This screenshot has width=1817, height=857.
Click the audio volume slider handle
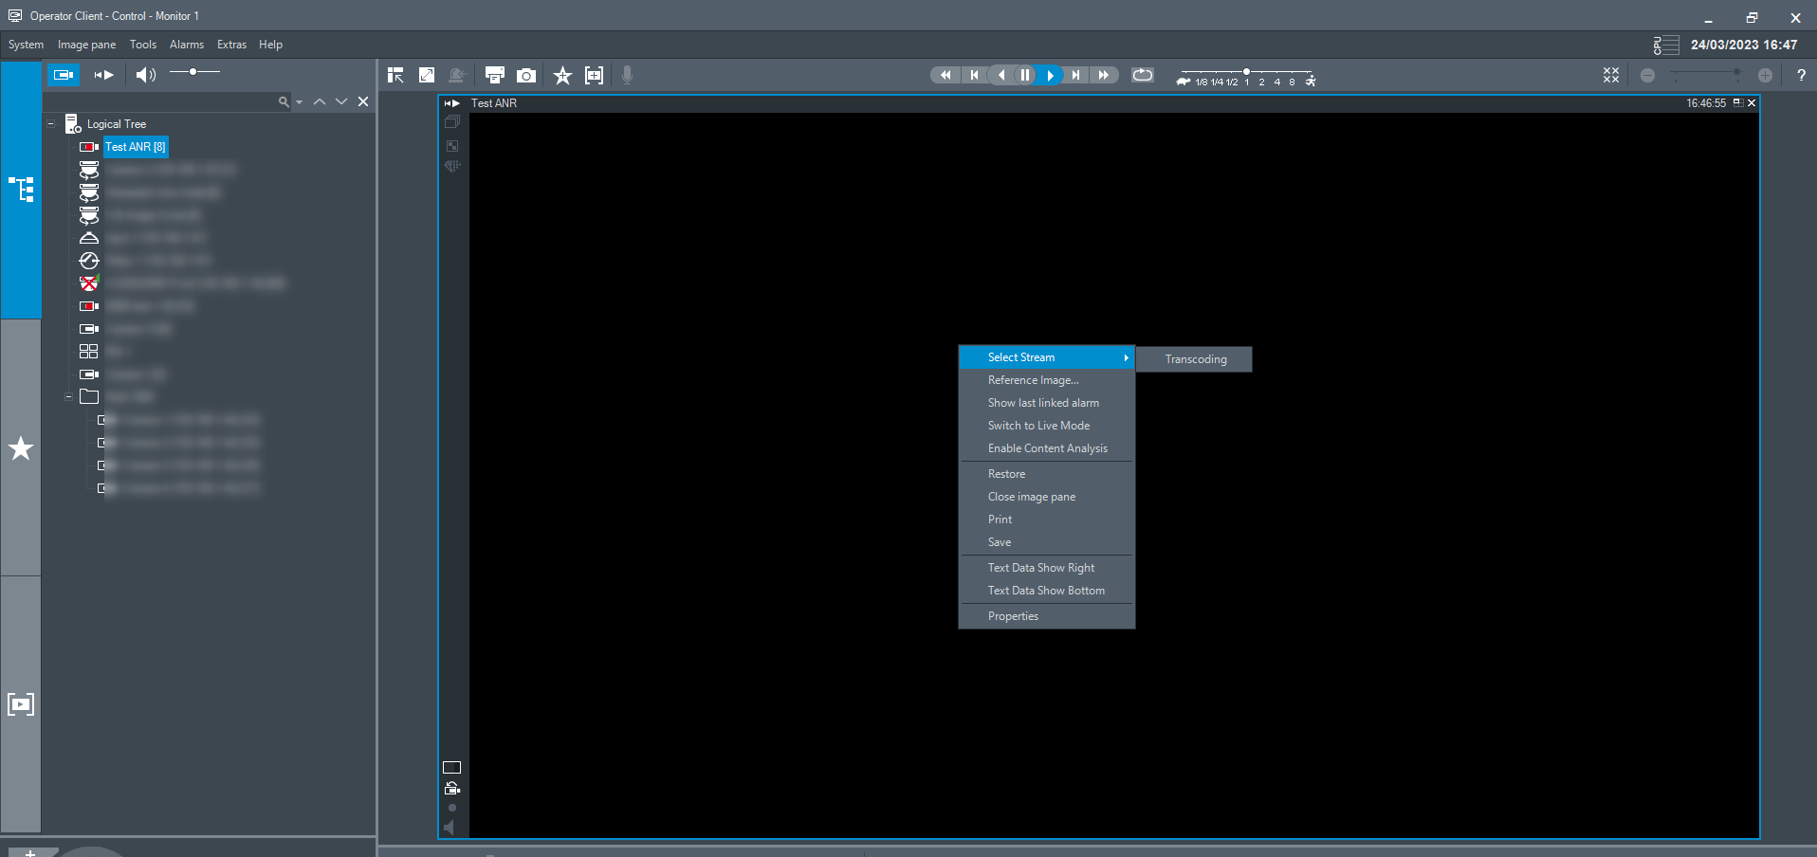click(x=193, y=72)
